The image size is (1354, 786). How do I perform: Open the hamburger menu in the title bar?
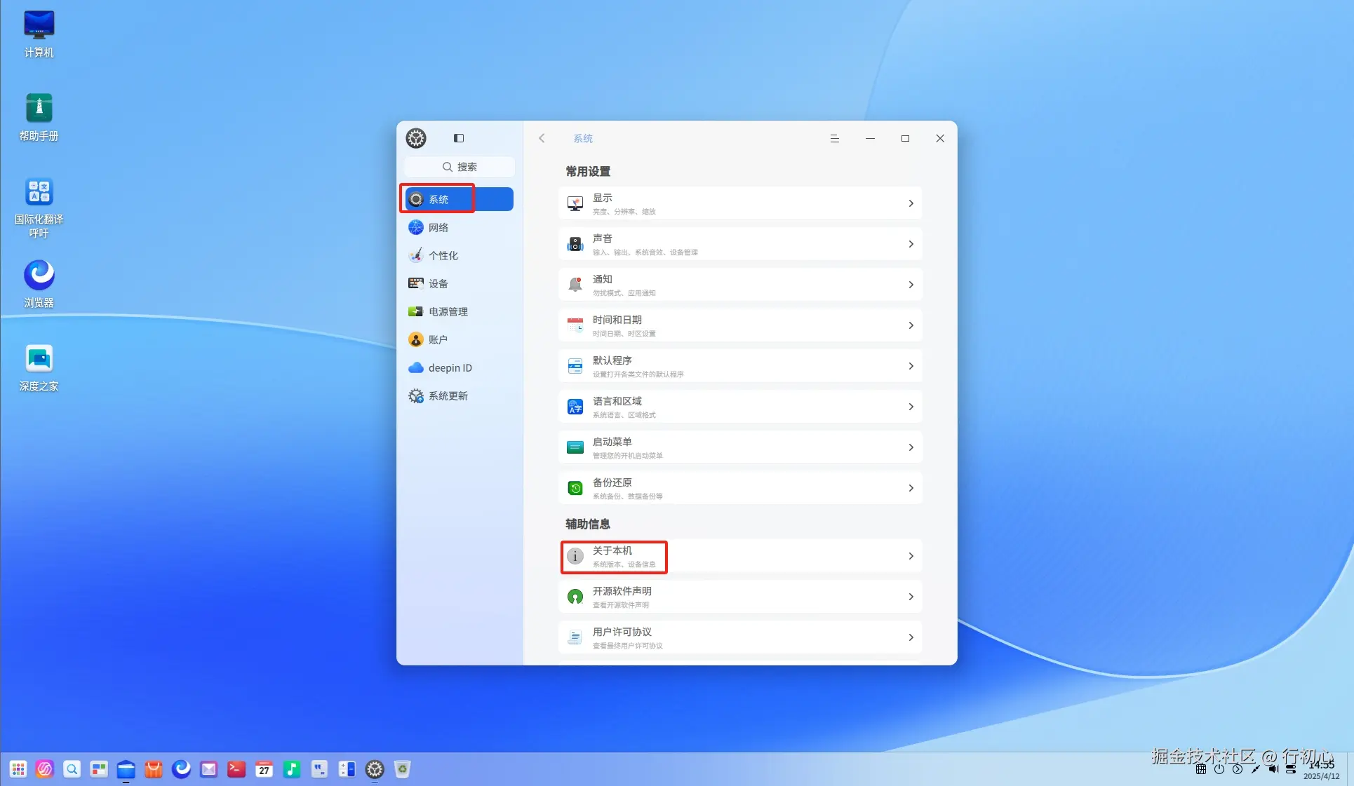(x=835, y=138)
